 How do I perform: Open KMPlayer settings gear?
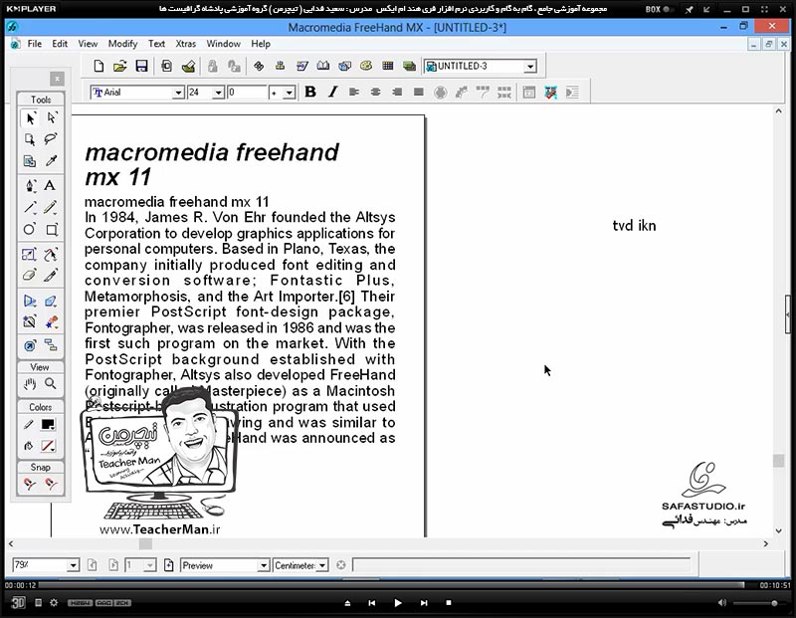54,603
